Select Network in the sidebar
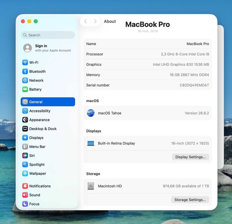 [x=48, y=80]
